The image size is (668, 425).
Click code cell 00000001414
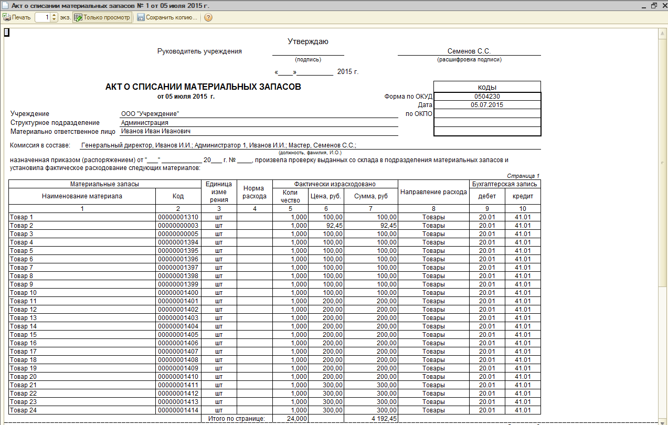178,410
